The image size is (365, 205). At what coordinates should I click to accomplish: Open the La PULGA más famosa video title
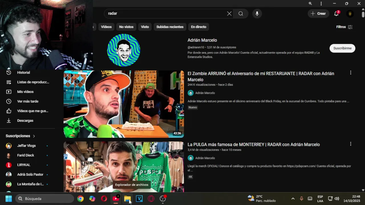click(254, 145)
